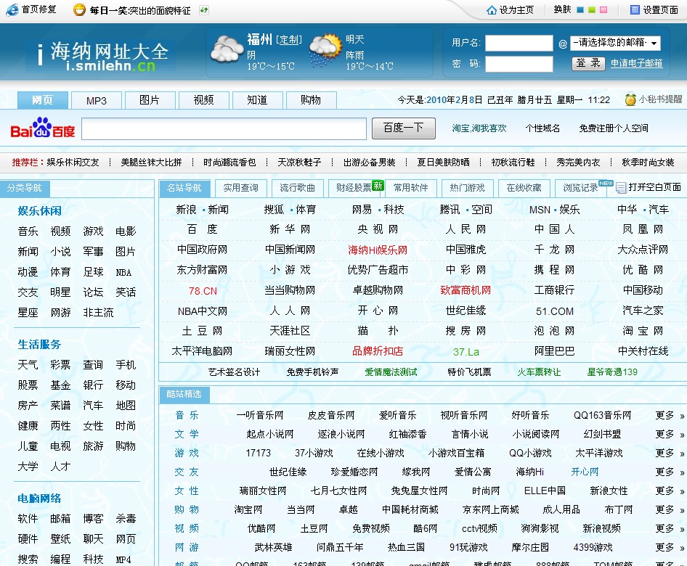Click the Baidu search text box

point(224,128)
